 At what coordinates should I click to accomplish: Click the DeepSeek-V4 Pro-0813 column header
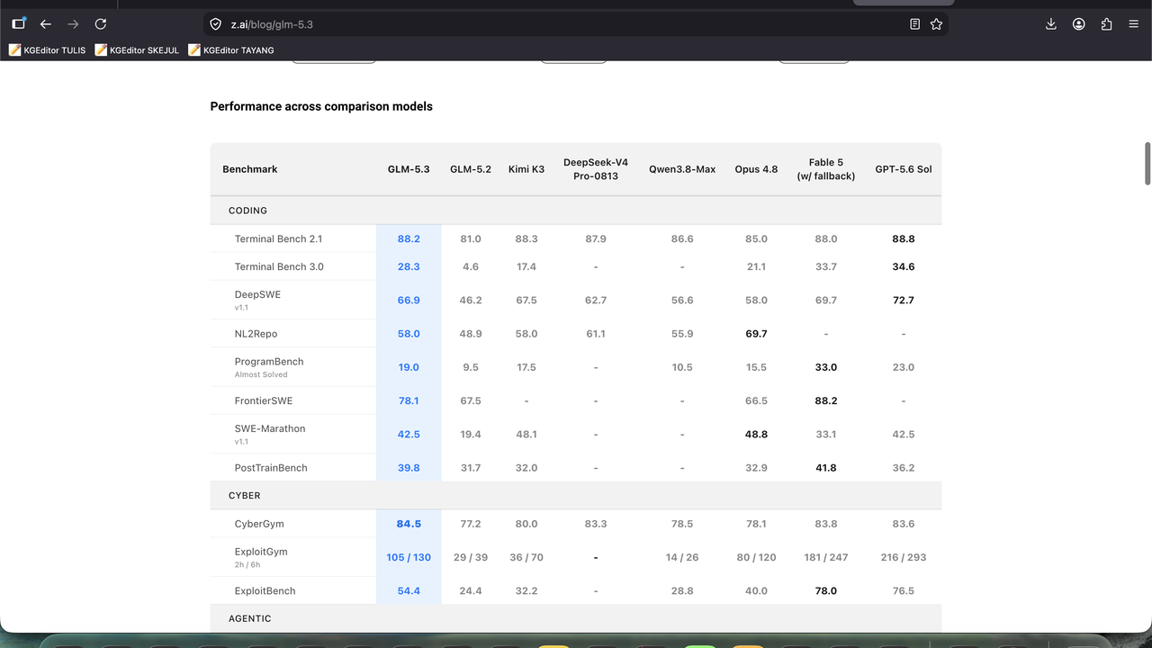point(596,169)
